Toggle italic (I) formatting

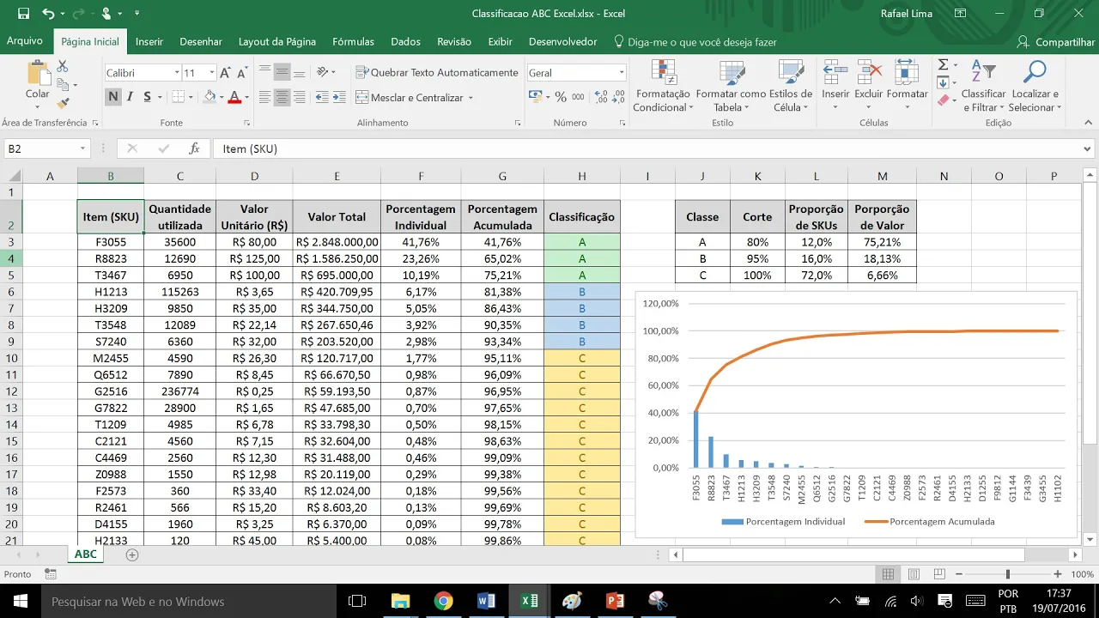(131, 97)
